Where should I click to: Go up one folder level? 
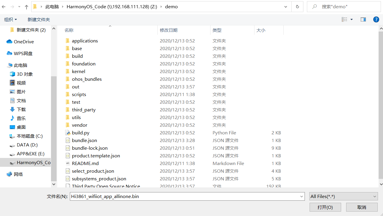[x=27, y=6]
